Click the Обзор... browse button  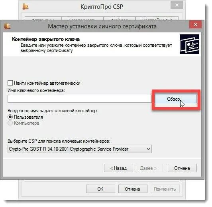[x=176, y=99]
